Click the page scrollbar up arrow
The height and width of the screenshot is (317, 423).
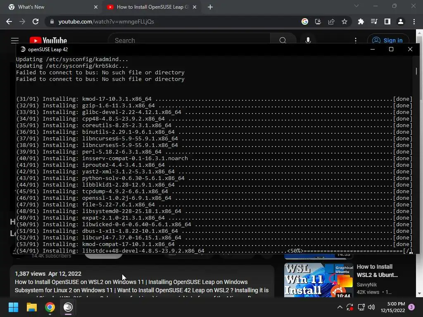[420, 33]
